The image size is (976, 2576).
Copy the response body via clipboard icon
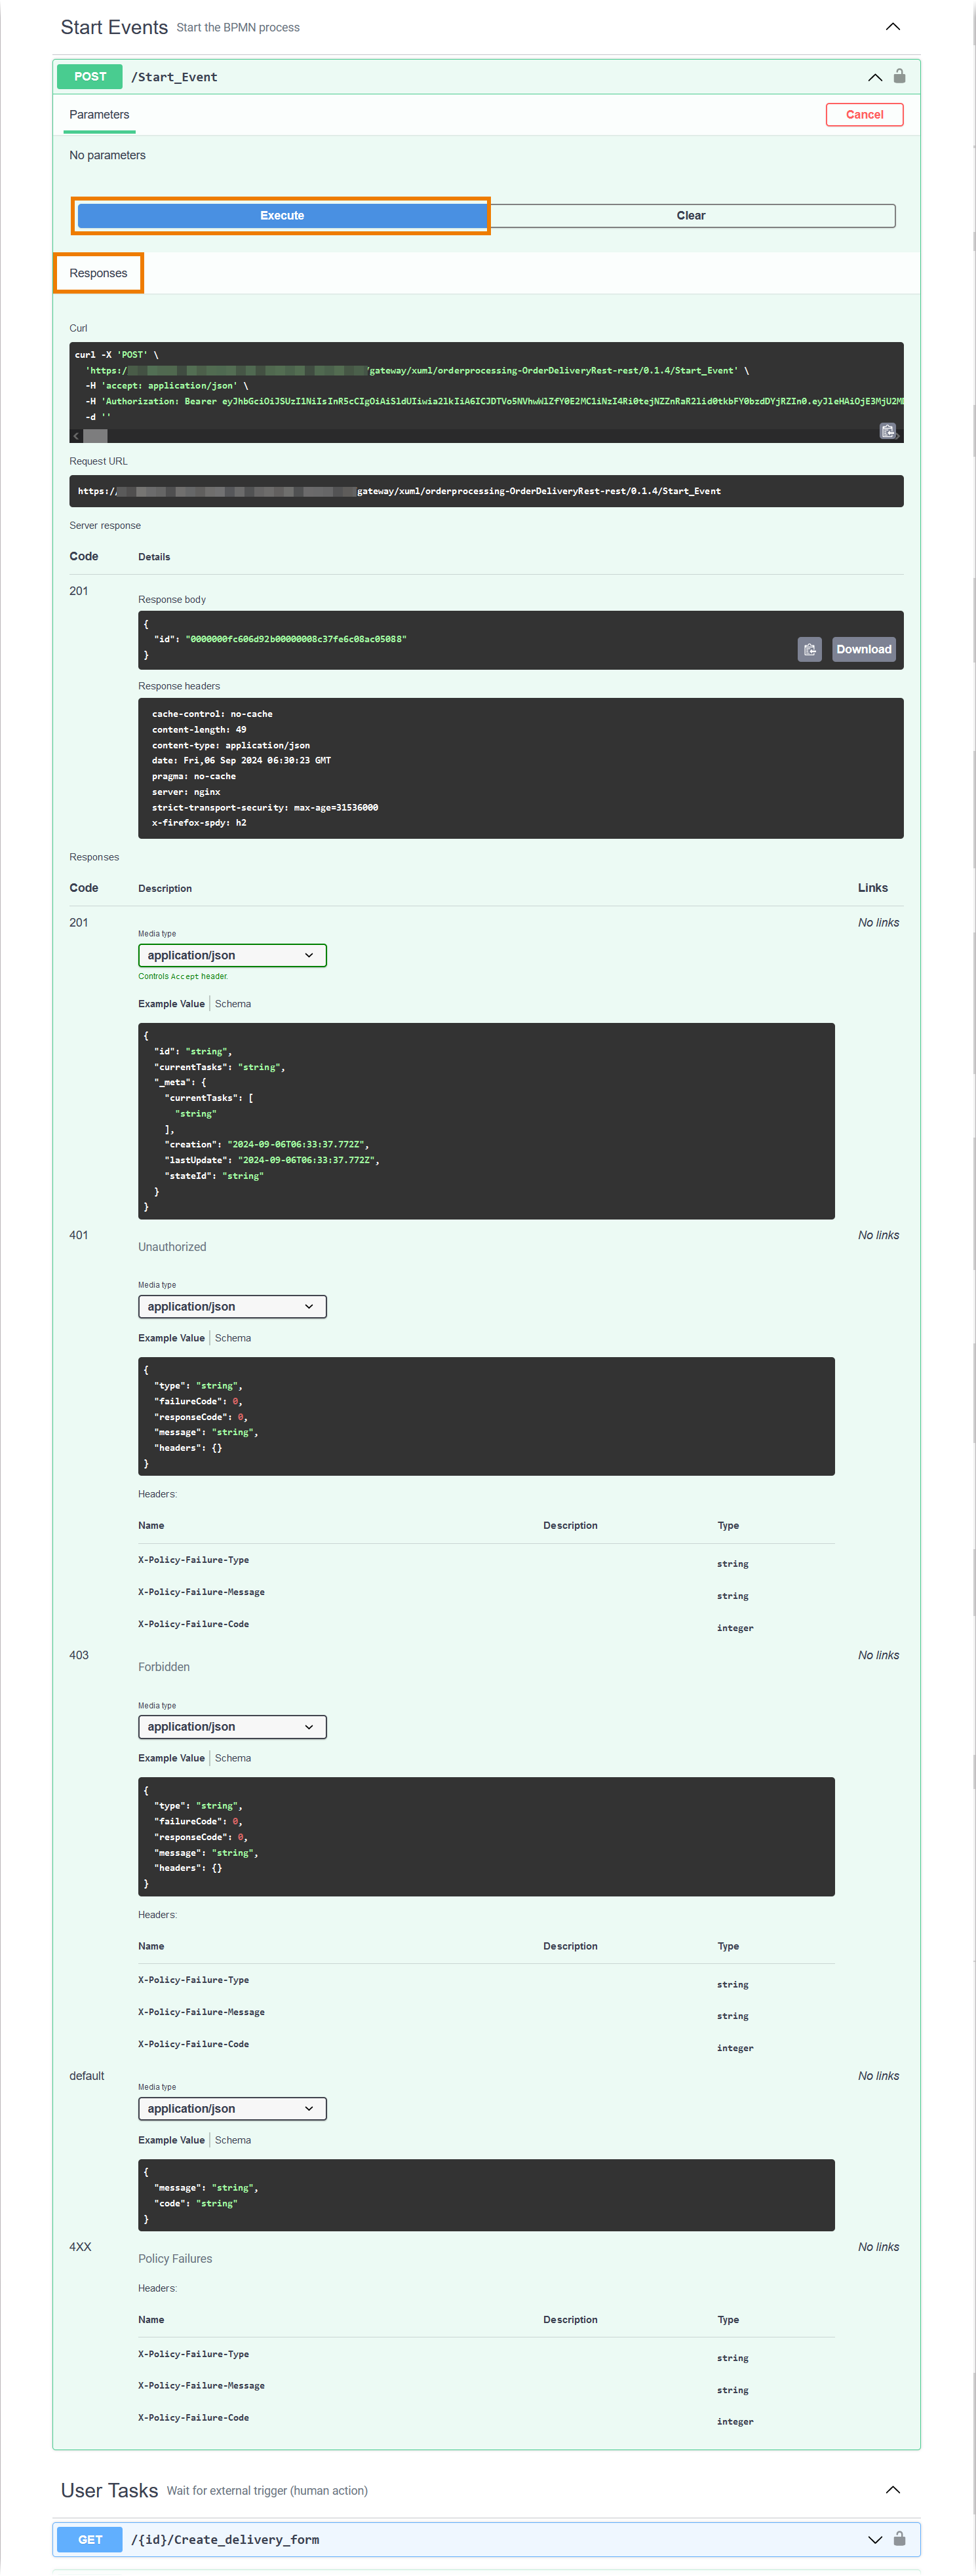[809, 650]
